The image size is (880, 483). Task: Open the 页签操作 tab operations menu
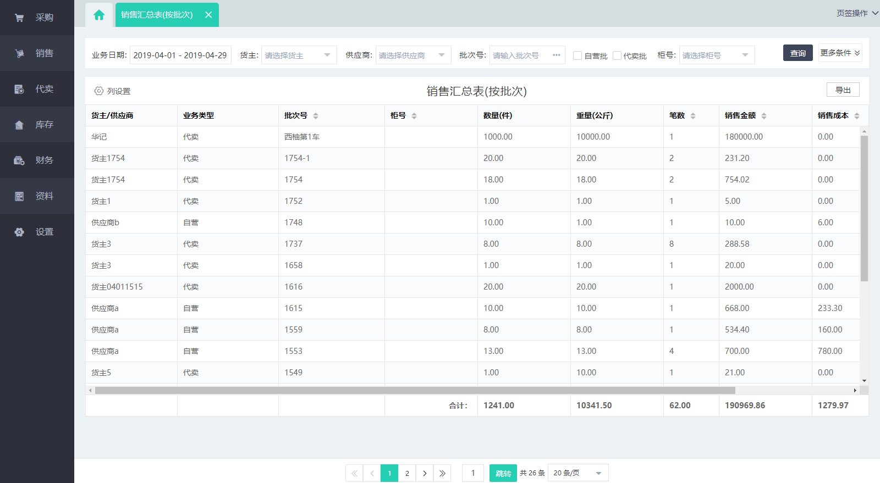[857, 13]
